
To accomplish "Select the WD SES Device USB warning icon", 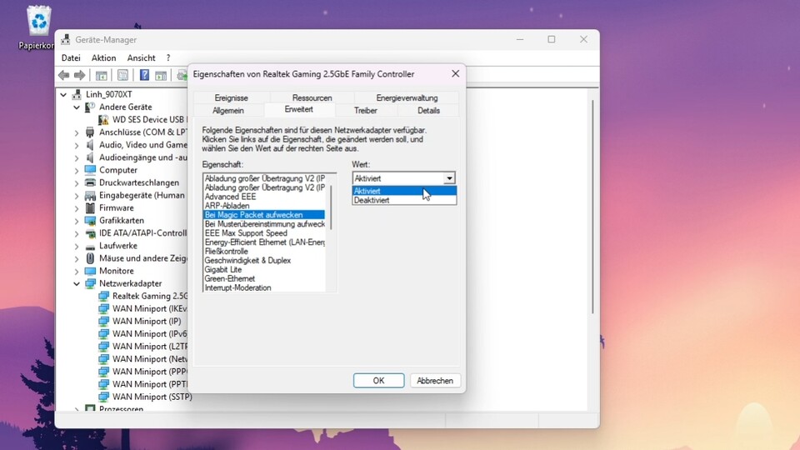I will pos(103,120).
